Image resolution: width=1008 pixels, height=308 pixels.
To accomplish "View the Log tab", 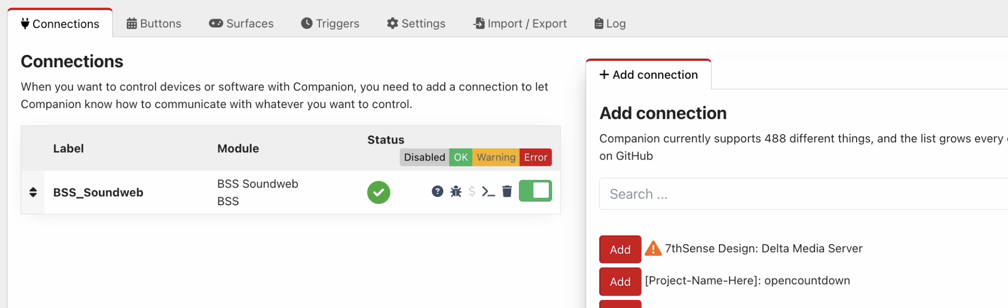I will pyautogui.click(x=610, y=24).
